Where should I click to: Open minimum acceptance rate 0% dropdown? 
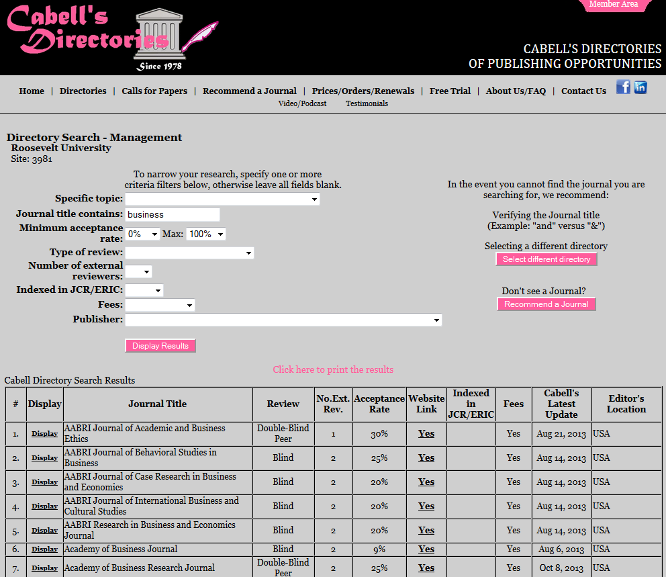click(142, 234)
